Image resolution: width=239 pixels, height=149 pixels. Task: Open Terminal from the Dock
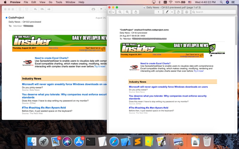tap(91, 142)
